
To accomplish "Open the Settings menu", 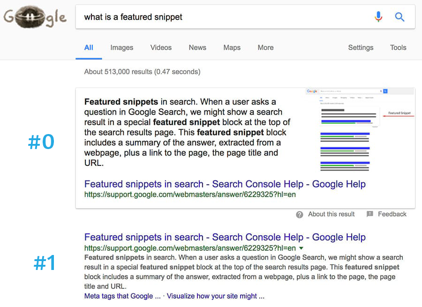I will [x=361, y=48].
